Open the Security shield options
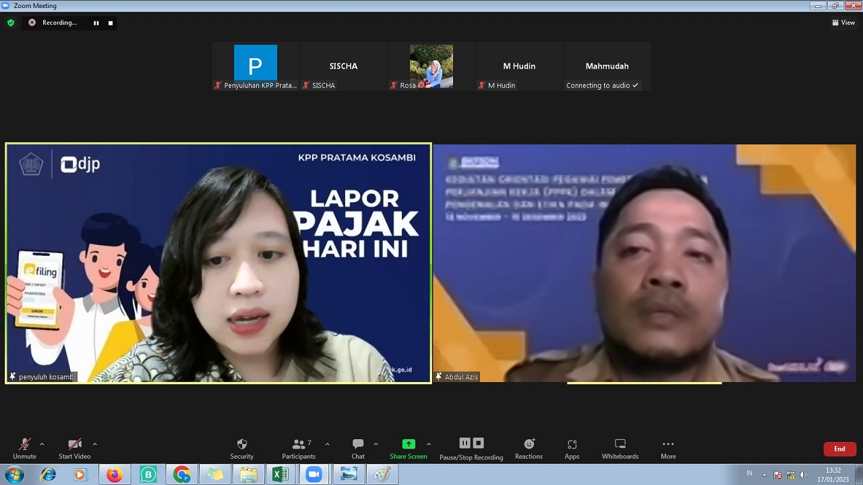 click(x=241, y=448)
